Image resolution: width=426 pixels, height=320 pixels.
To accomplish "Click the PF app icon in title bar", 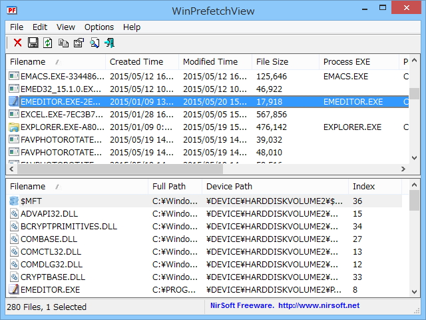I will point(12,11).
